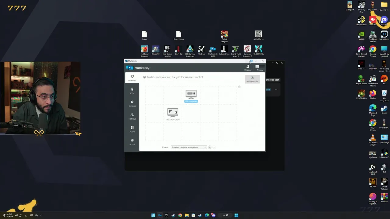Click the Windows Start button on taskbar
Viewport: 390px width, 219px height.
pyautogui.click(x=236, y=215)
